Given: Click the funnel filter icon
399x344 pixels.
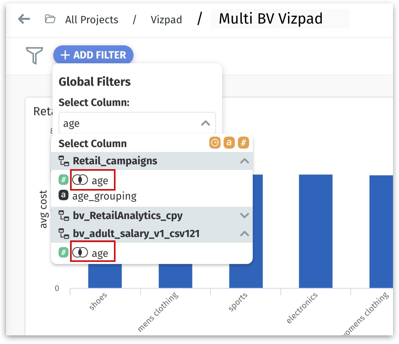Looking at the screenshot, I should tap(34, 55).
